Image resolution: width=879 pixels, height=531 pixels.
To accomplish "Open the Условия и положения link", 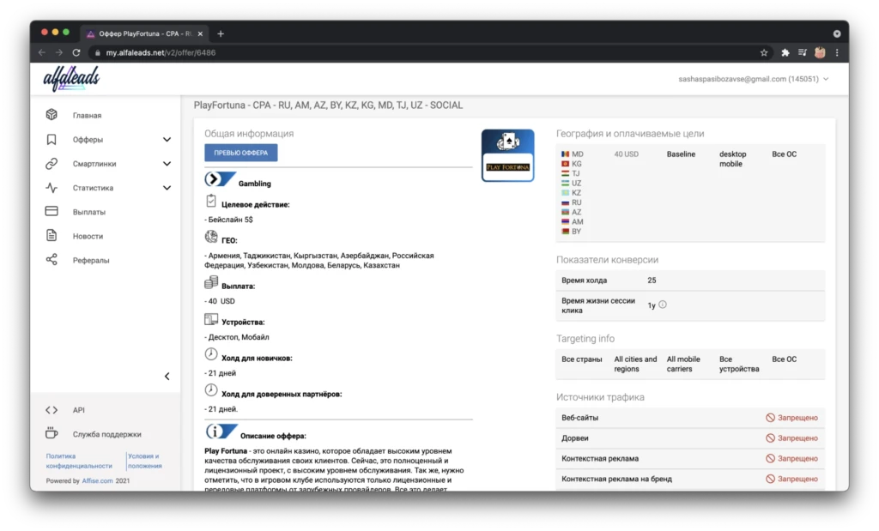I will (144, 461).
